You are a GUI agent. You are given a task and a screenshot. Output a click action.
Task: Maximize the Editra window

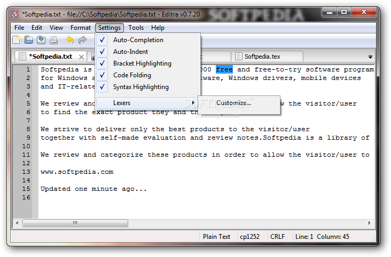click(x=344, y=12)
